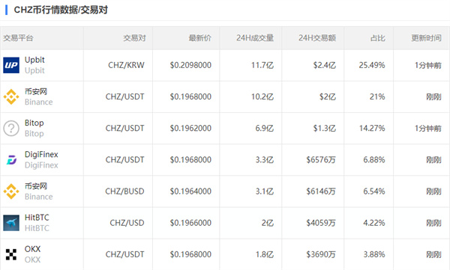Image resolution: width=450 pixels, height=270 pixels.
Task: Select the CHZ/KRW trading pair
Action: [126, 65]
